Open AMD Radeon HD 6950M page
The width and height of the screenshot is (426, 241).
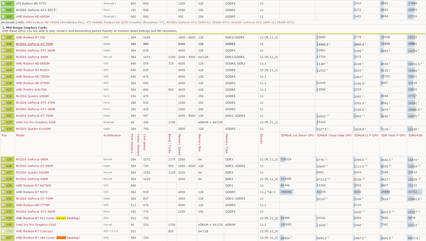(x=33, y=17)
